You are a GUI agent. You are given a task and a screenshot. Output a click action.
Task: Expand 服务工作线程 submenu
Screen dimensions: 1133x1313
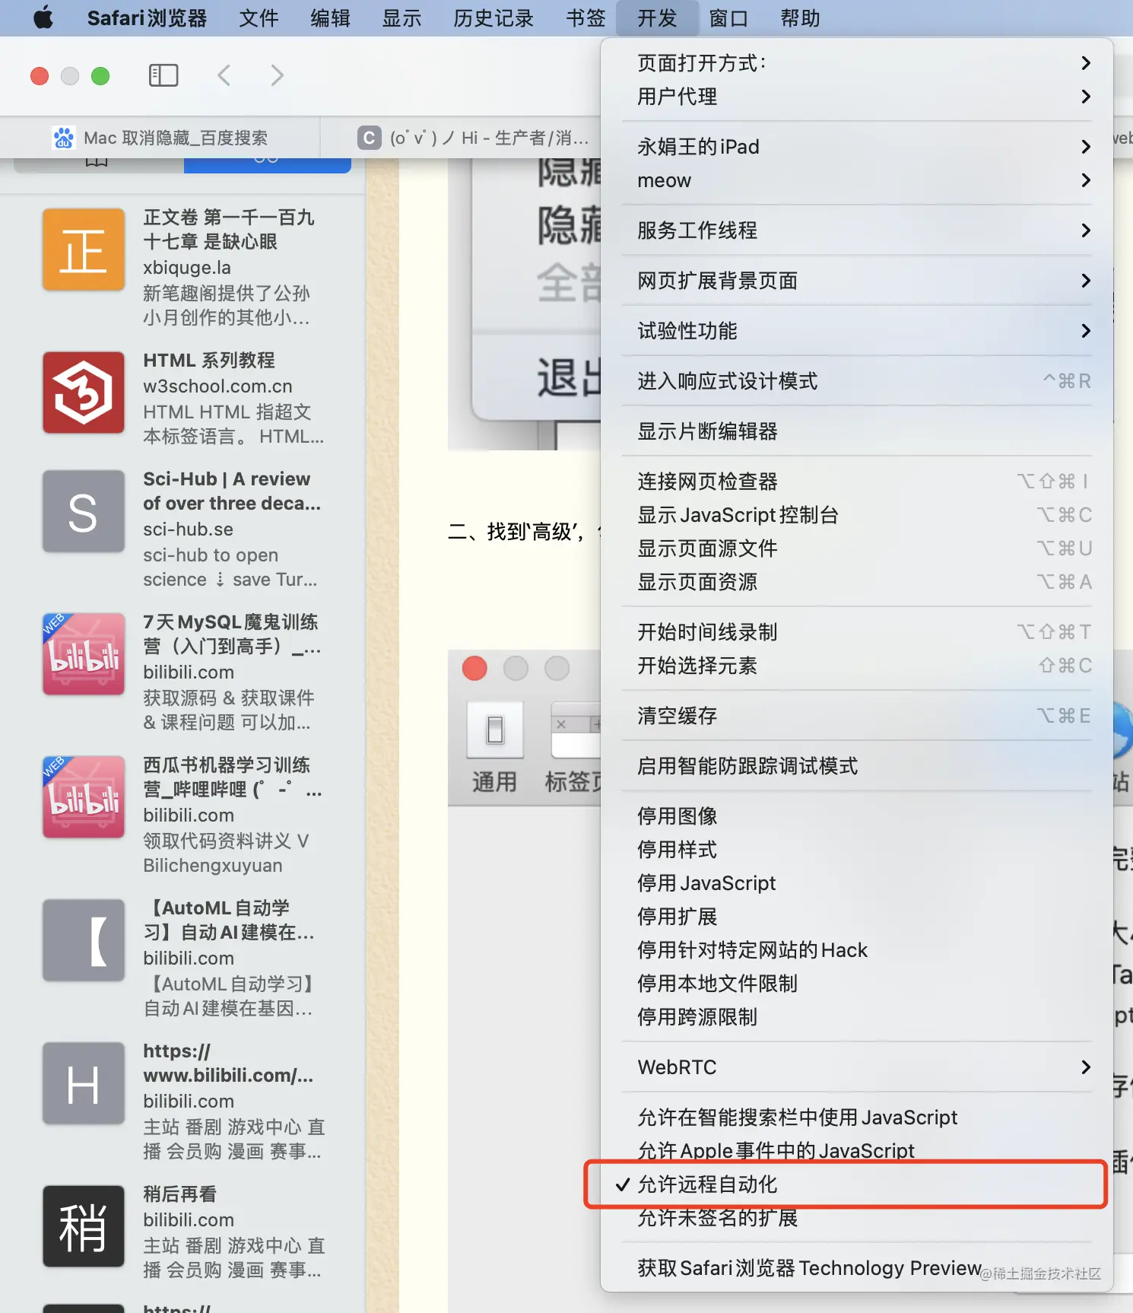pyautogui.click(x=857, y=230)
